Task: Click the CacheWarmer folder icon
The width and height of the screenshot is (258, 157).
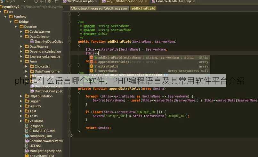Action: pyautogui.click(x=27, y=31)
